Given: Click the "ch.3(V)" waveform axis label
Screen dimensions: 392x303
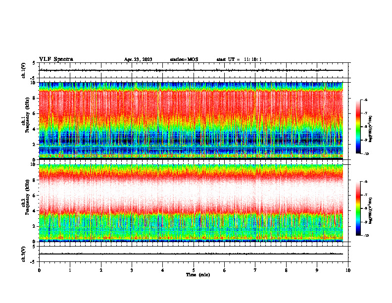Looking at the screenshot, I should pos(23,254).
